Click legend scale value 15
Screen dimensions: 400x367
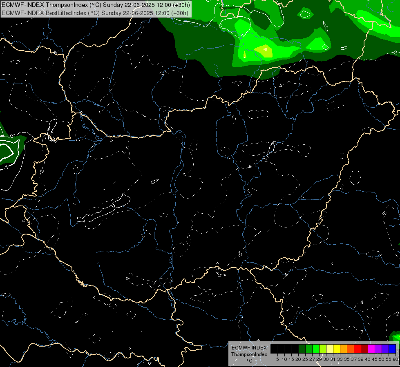(291, 359)
